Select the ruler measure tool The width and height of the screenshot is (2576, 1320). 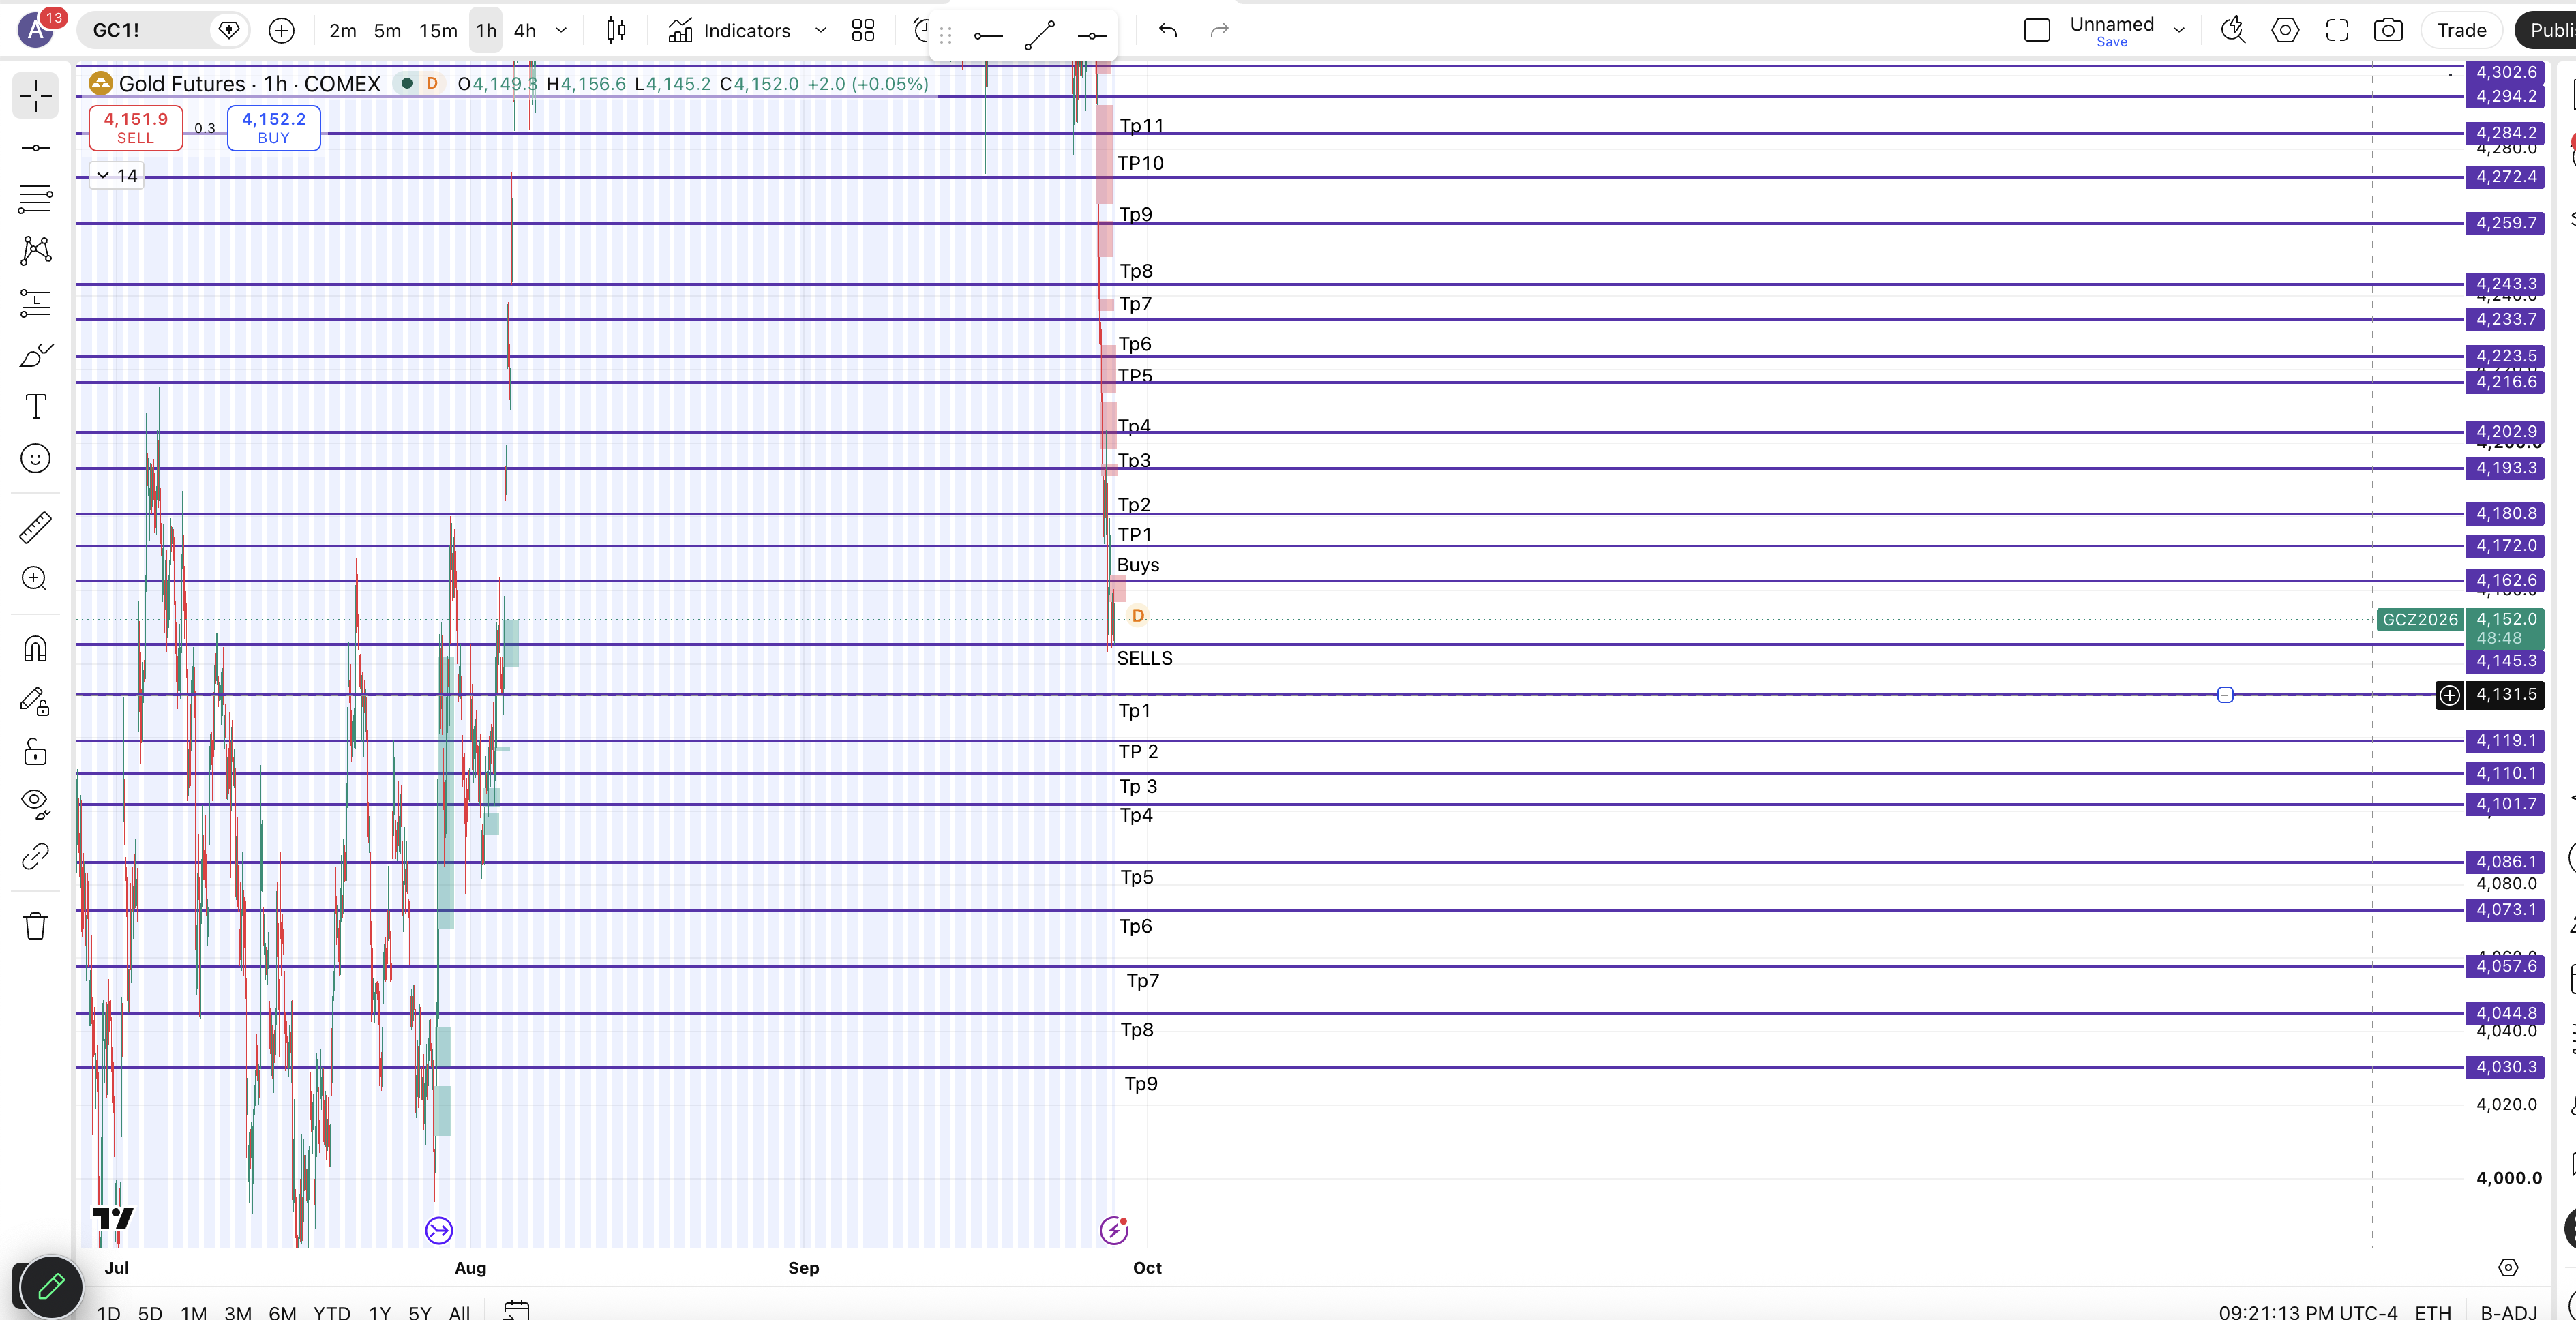tap(35, 527)
